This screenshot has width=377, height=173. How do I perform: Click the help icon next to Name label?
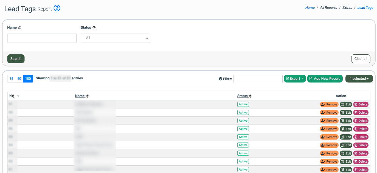pyautogui.click(x=20, y=28)
